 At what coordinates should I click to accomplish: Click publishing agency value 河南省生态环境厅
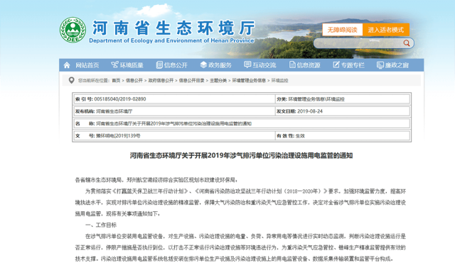point(114,111)
